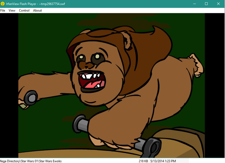Click the 'Star Wars Ewoks' path text
The width and height of the screenshot is (225, 163).
coord(50,161)
